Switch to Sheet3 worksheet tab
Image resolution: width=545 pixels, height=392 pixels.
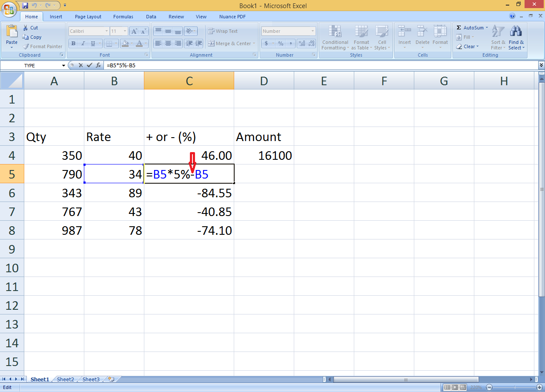[x=91, y=379]
